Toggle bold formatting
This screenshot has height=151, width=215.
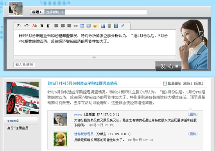[42, 26]
